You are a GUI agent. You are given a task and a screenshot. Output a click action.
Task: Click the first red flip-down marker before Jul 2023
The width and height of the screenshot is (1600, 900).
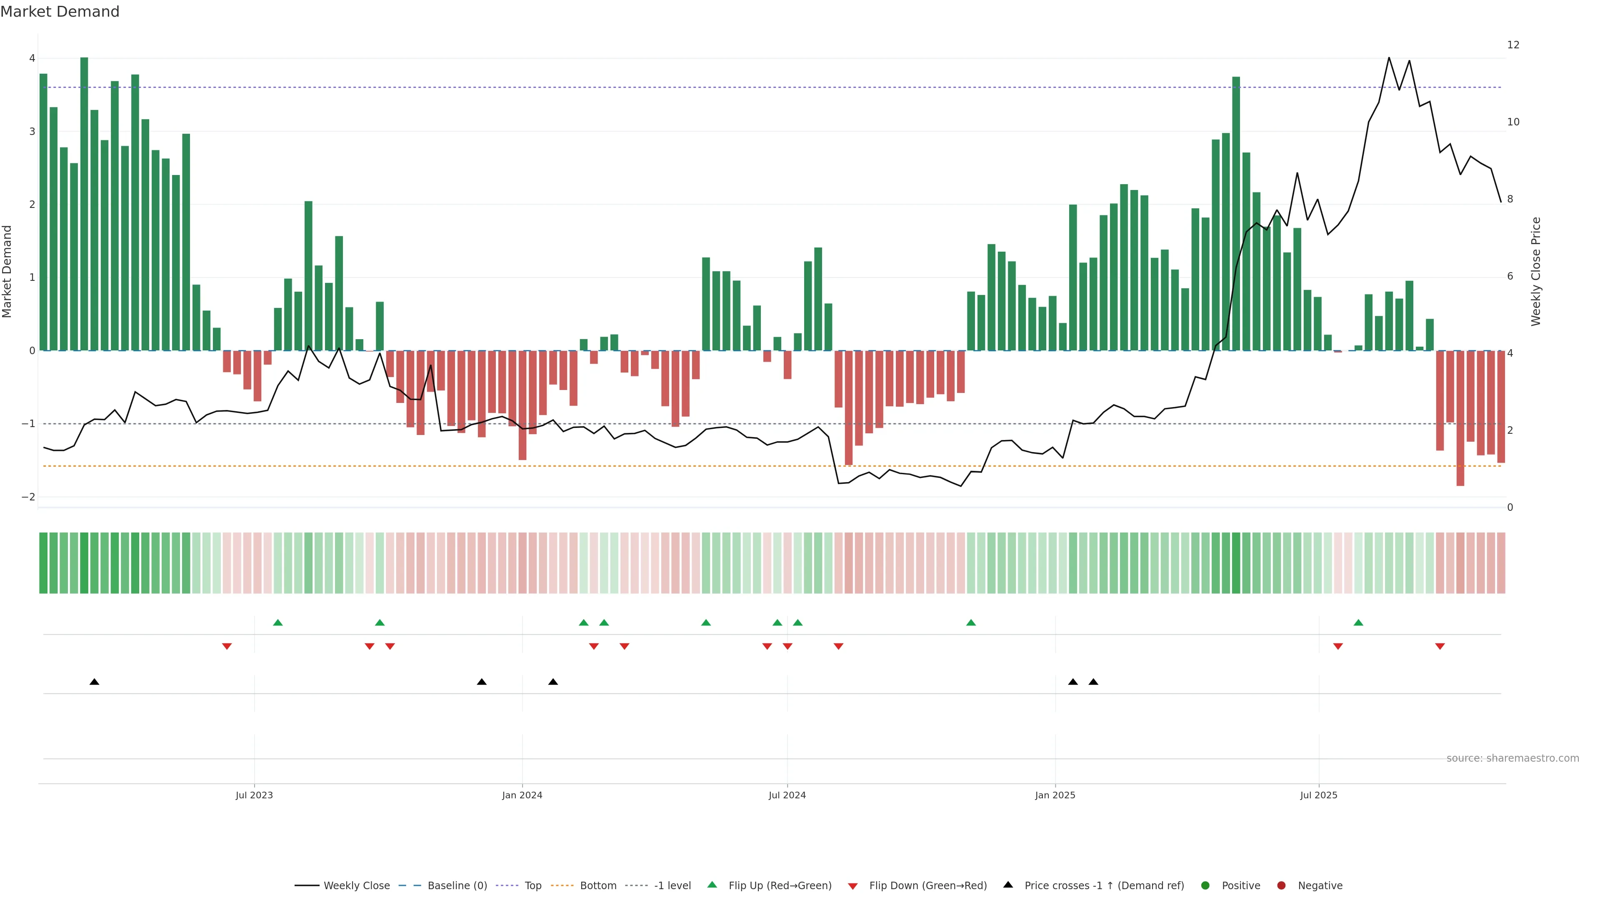pos(227,647)
